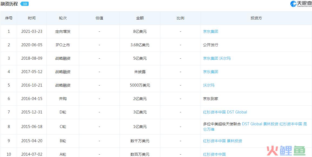Open 红杉资本中国 link in A轮 row
The image size is (312, 157).
214,154
